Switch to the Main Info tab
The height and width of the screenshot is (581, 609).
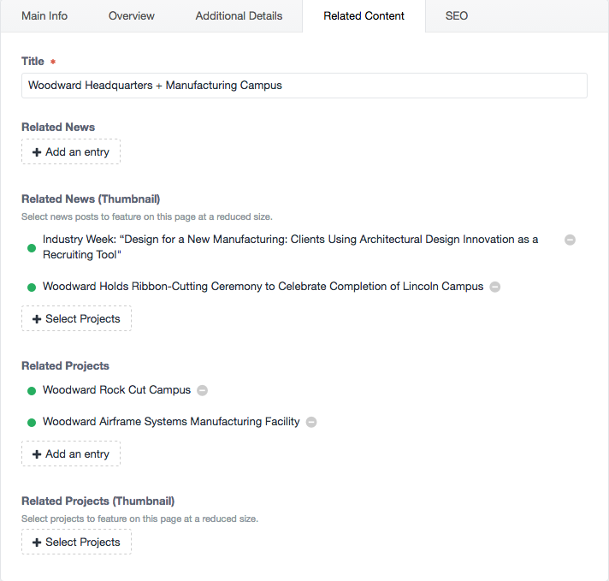coord(44,16)
